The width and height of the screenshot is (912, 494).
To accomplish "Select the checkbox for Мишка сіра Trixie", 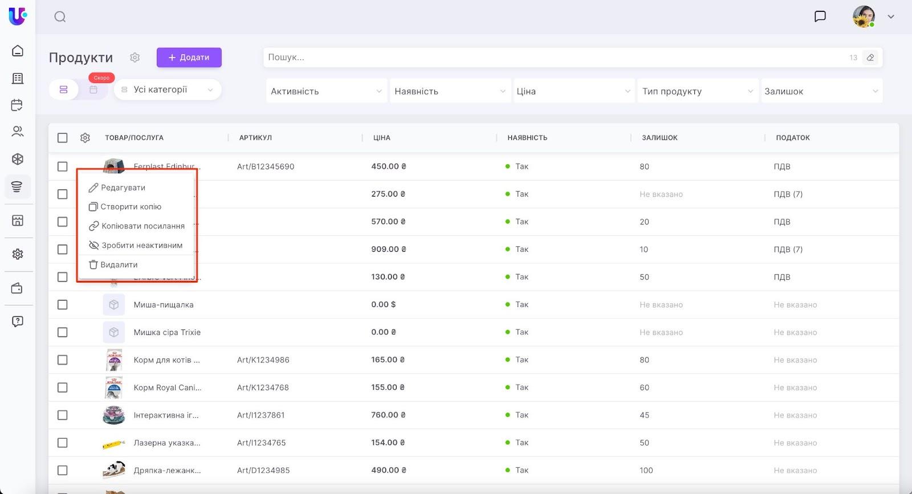I will (x=63, y=332).
